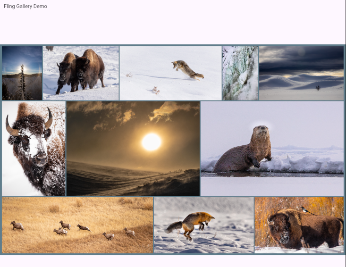This screenshot has height=267, width=346.
Task: Open the sun halo behind tree photo
Action: pos(22,73)
